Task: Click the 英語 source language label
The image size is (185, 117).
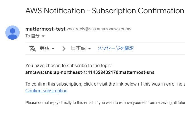Action: (x=45, y=48)
